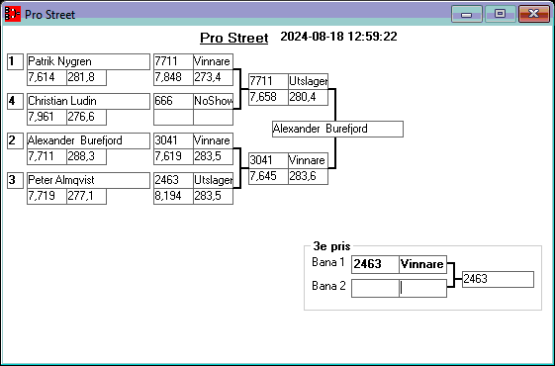Viewport: 555px width, 366px height.
Task: Select the Peter Almqvist name field
Action: 88,180
